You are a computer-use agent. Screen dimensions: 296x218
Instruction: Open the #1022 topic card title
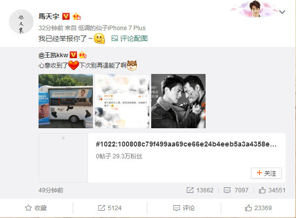[186, 144]
